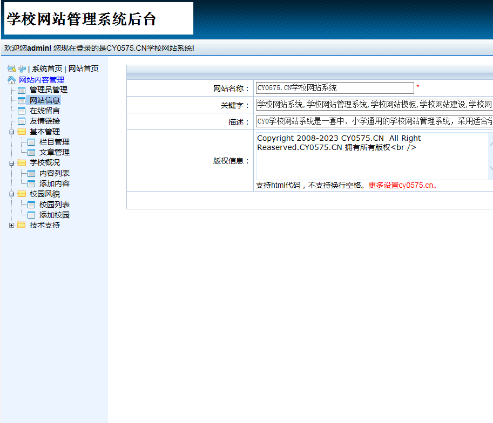
Task: Click the page icon beside 在线留言
Action: pyautogui.click(x=22, y=111)
